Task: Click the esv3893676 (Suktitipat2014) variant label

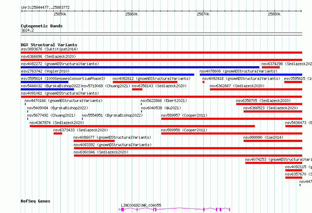Action: [x=49, y=49]
